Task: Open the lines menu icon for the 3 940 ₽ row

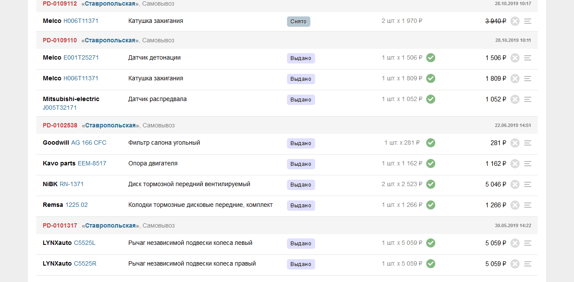Action: 528,21
